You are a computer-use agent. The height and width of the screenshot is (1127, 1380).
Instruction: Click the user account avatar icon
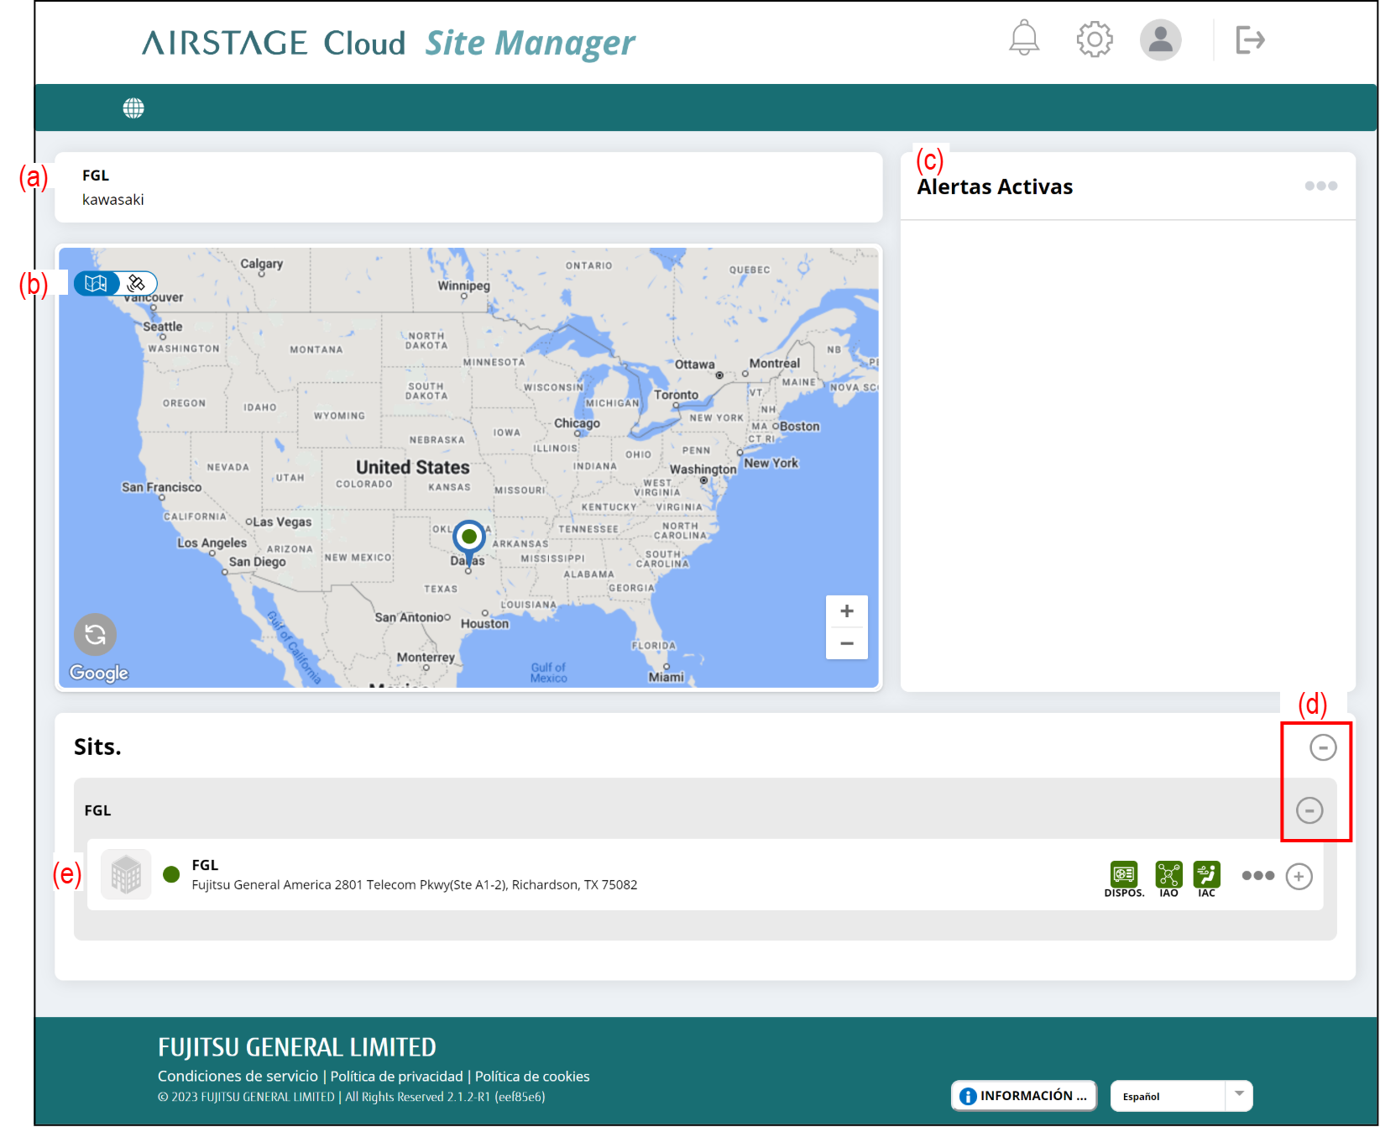tap(1160, 39)
